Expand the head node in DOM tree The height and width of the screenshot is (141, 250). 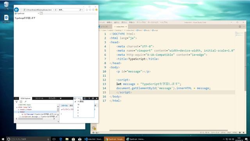tap(18, 110)
